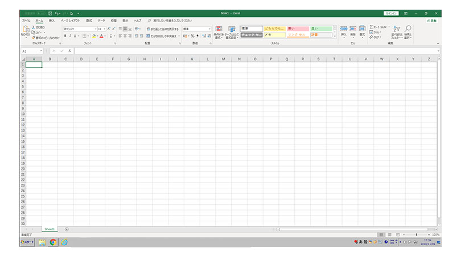Expand the Name Box dropdown
Viewport: 461px width, 256px height.
tap(41, 51)
